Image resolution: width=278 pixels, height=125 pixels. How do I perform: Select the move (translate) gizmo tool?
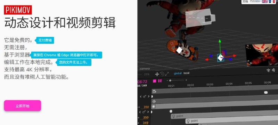click(x=157, y=74)
